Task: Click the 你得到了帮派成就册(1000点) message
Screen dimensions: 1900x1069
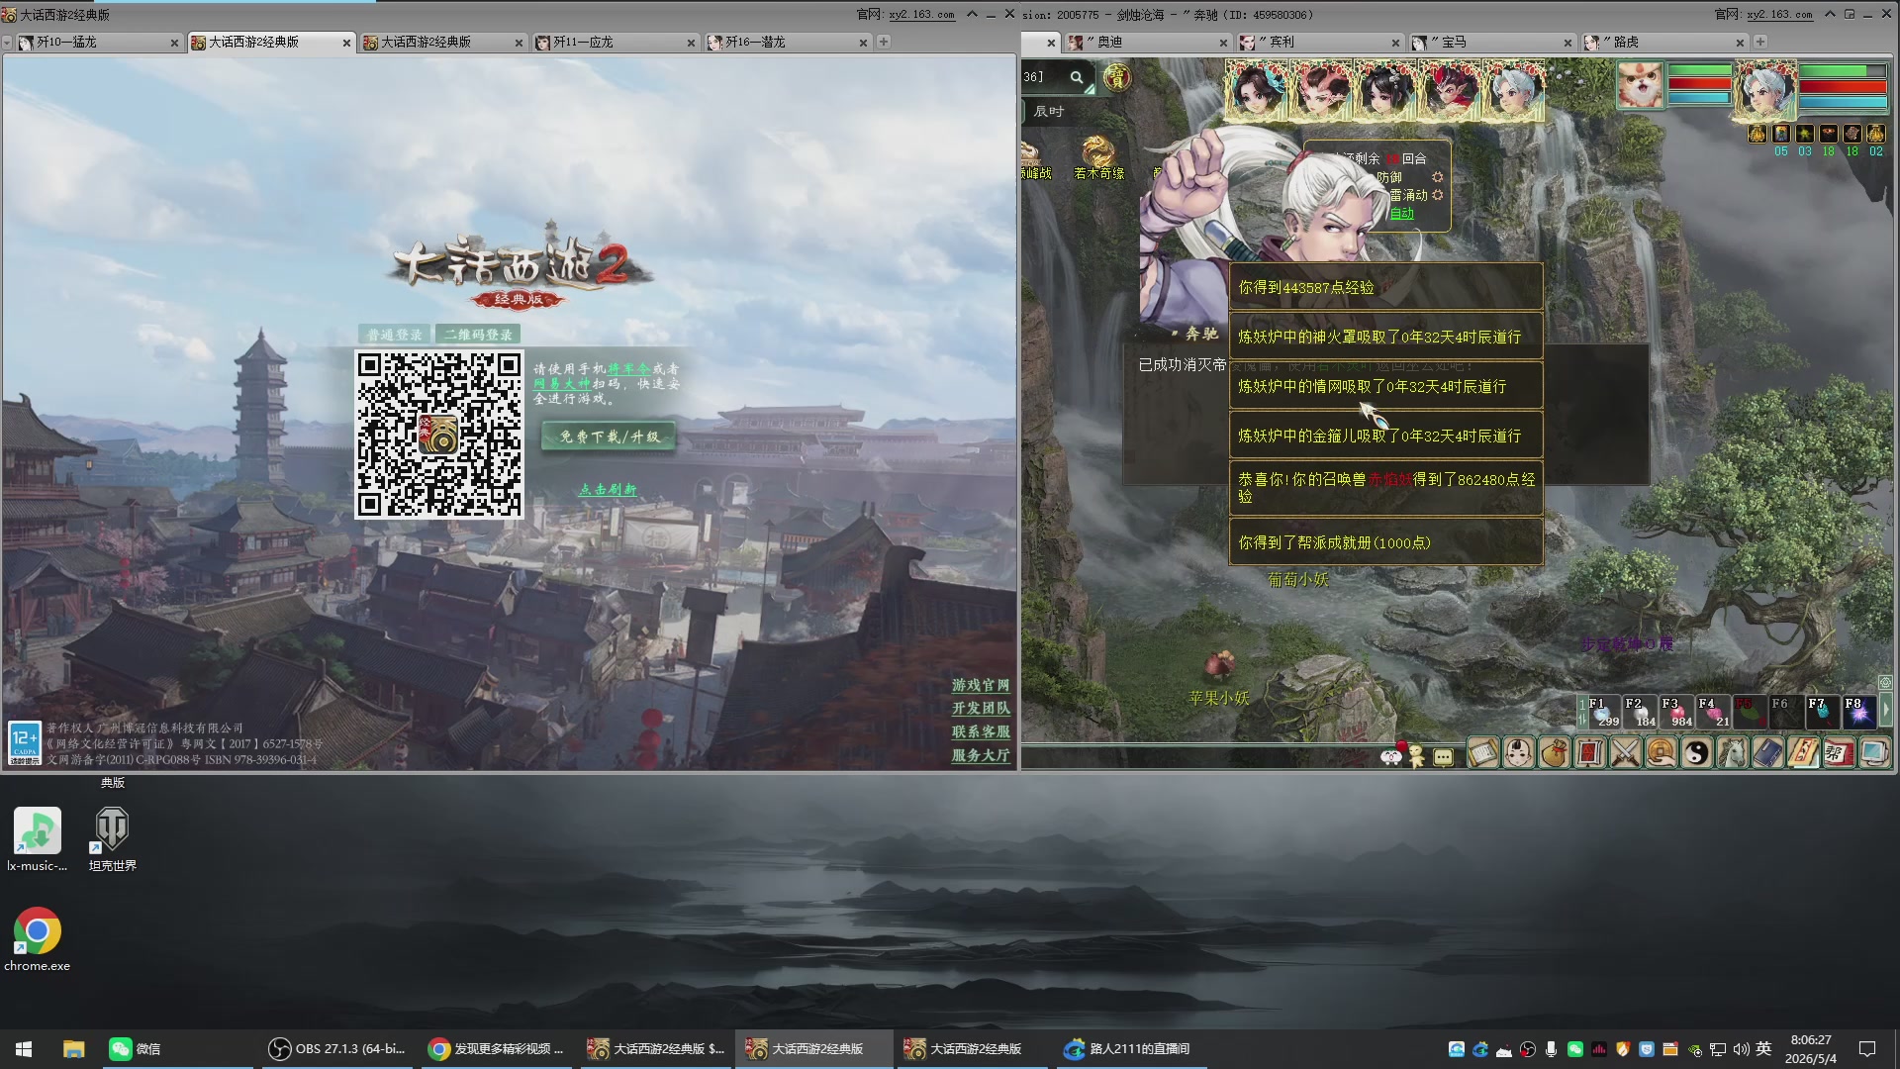Action: tap(1385, 542)
